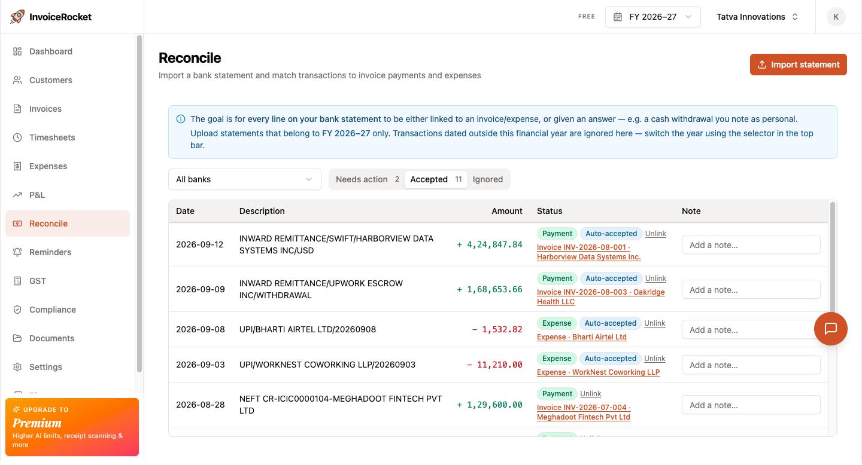
Task: Open the All banks filter dropdown
Action: click(245, 179)
